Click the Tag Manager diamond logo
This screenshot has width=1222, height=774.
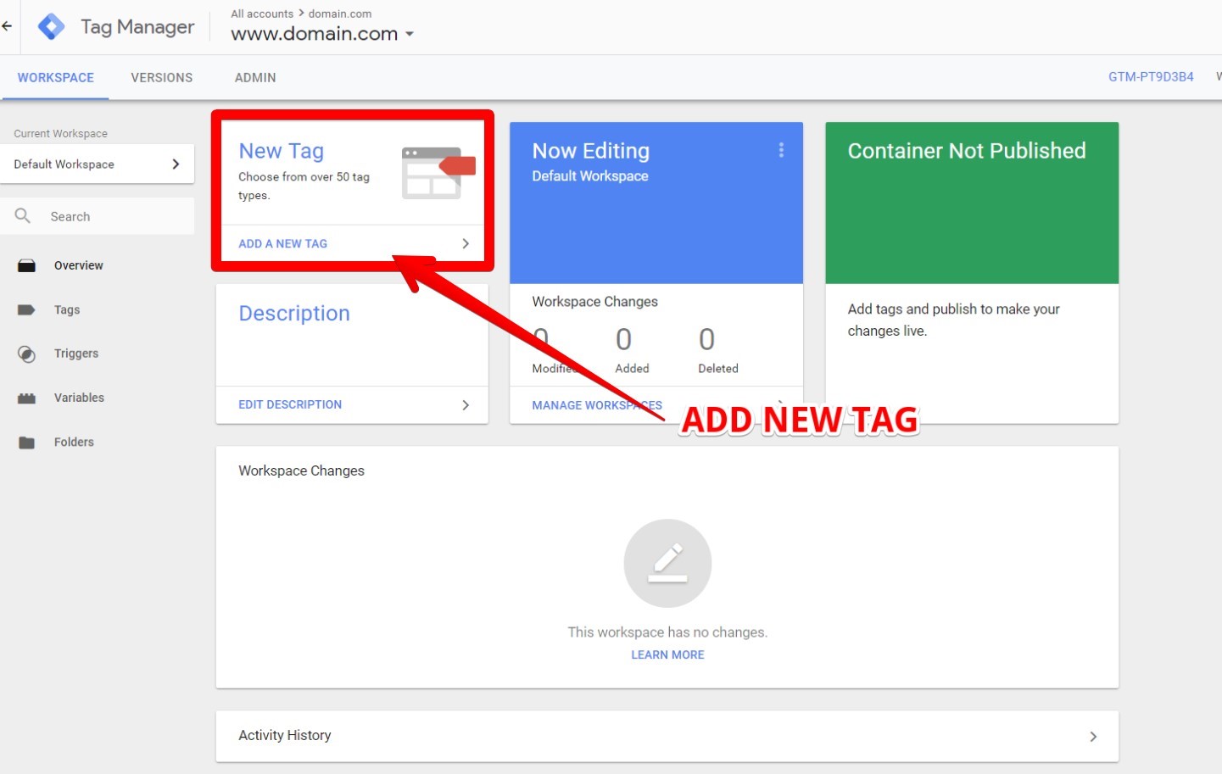coord(52,27)
